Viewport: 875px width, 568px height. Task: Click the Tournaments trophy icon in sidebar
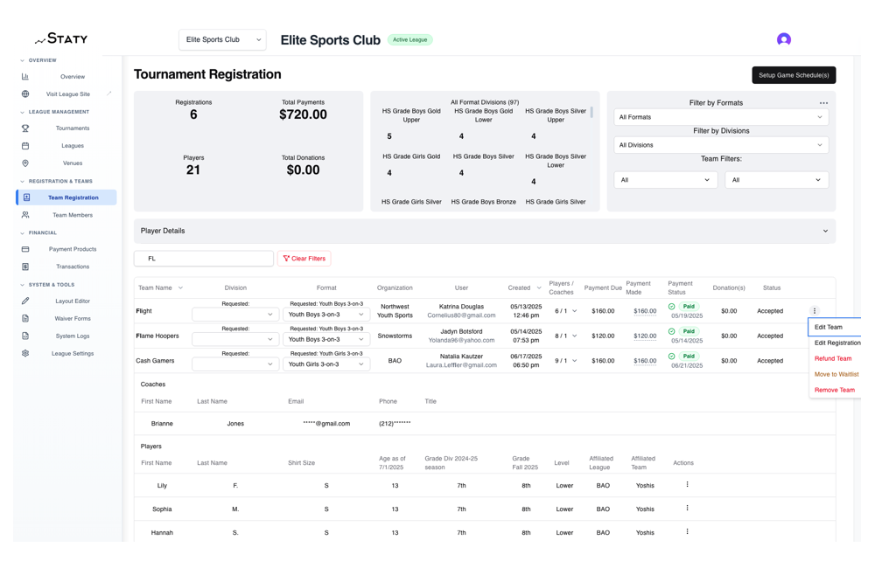coord(25,128)
